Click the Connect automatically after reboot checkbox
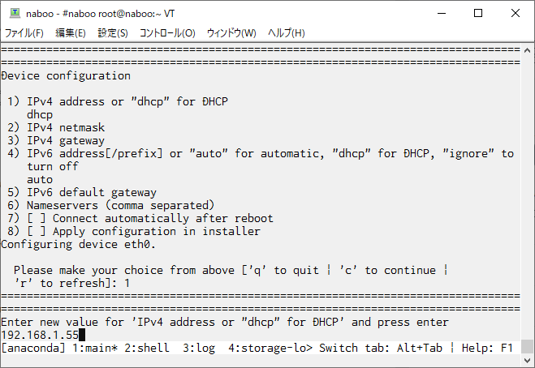The image size is (535, 368). (x=37, y=218)
